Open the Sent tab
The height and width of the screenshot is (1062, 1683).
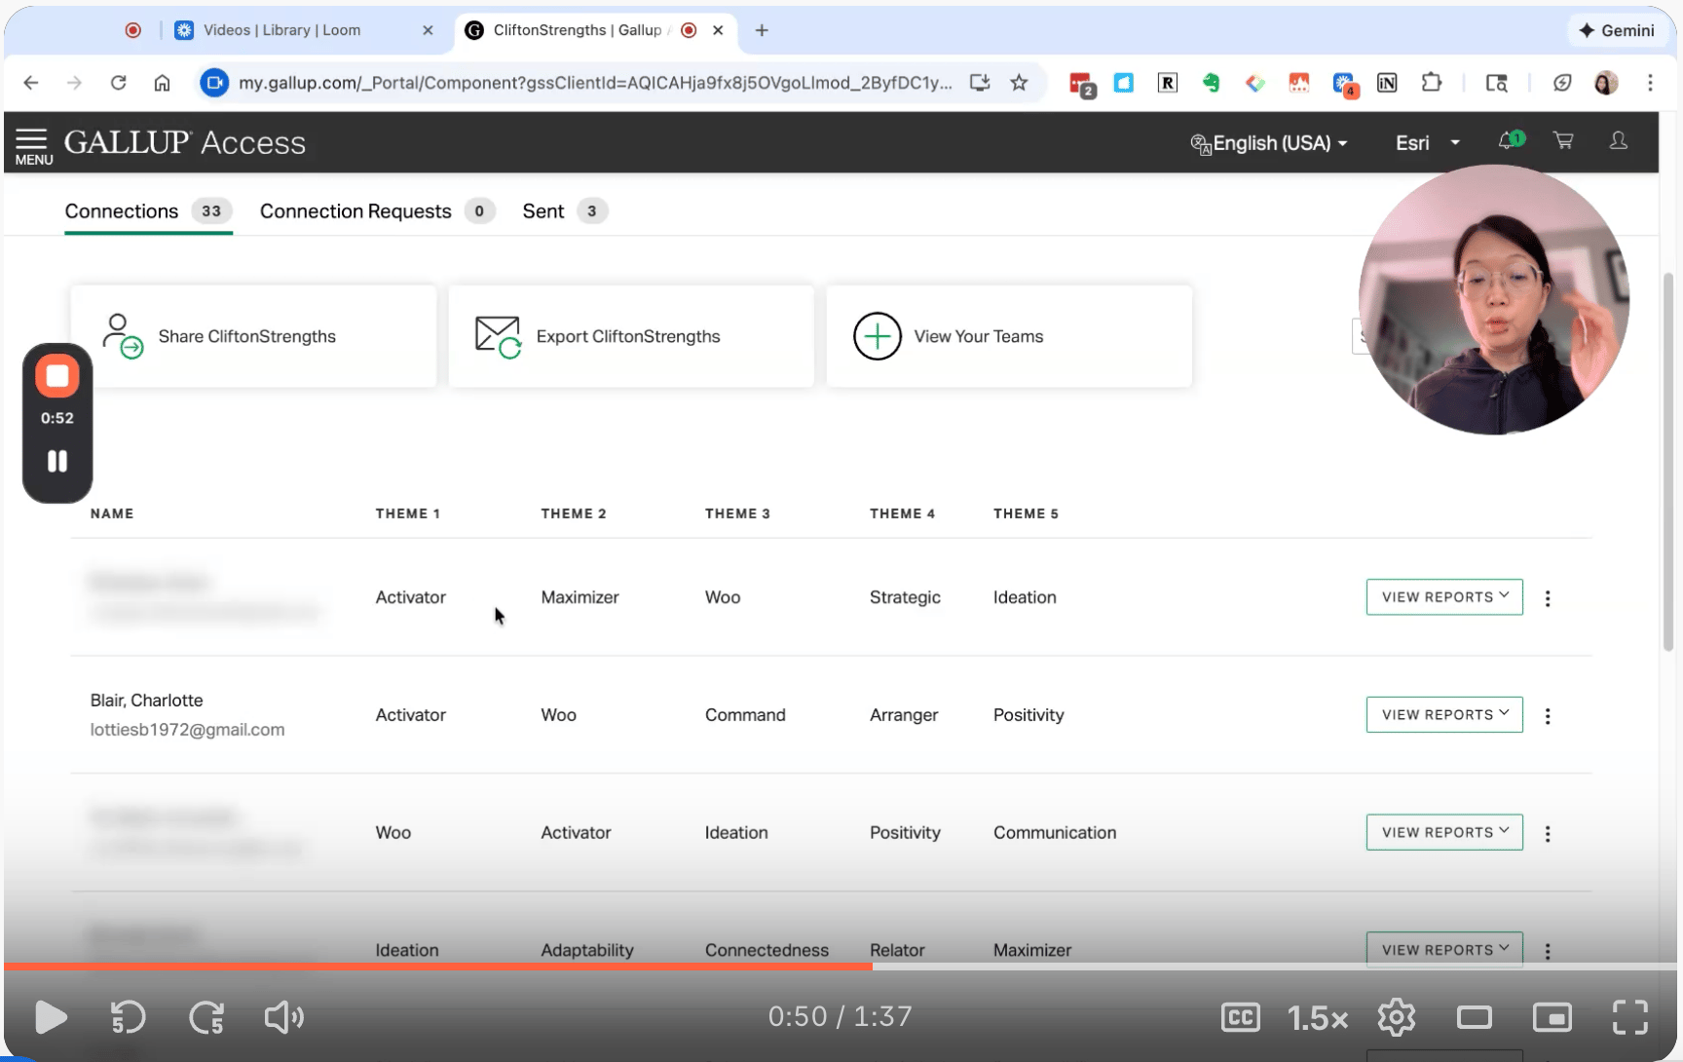543,211
